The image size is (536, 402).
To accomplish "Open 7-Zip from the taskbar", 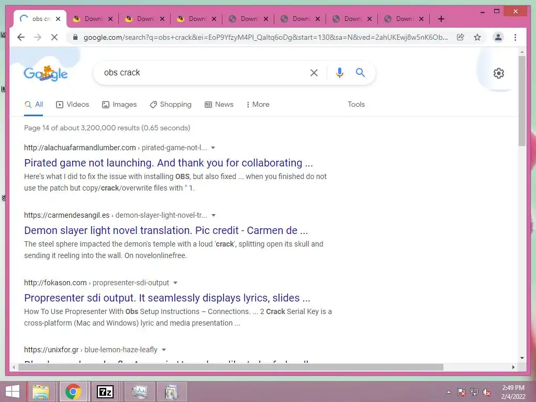I will (105, 392).
